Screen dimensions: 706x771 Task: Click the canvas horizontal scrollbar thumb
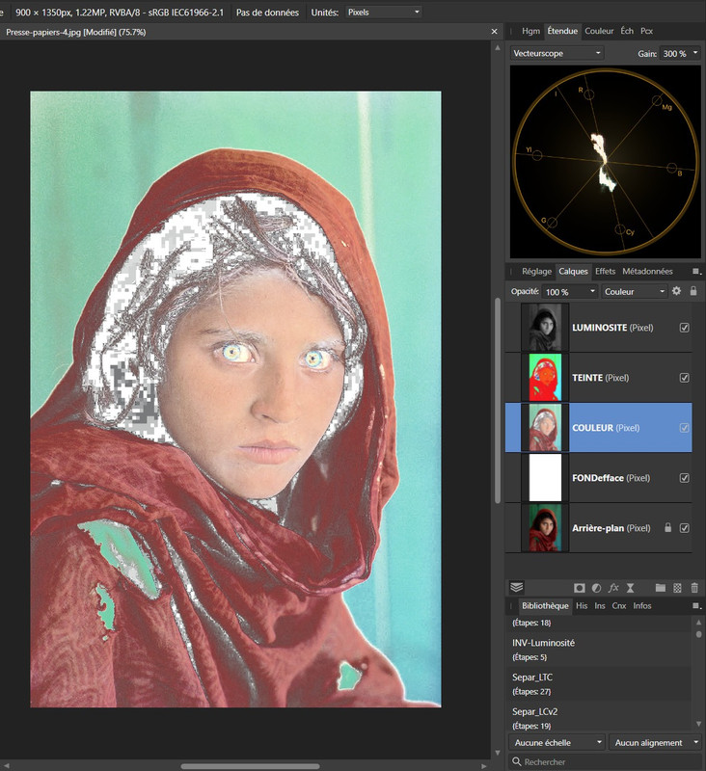tap(250, 766)
